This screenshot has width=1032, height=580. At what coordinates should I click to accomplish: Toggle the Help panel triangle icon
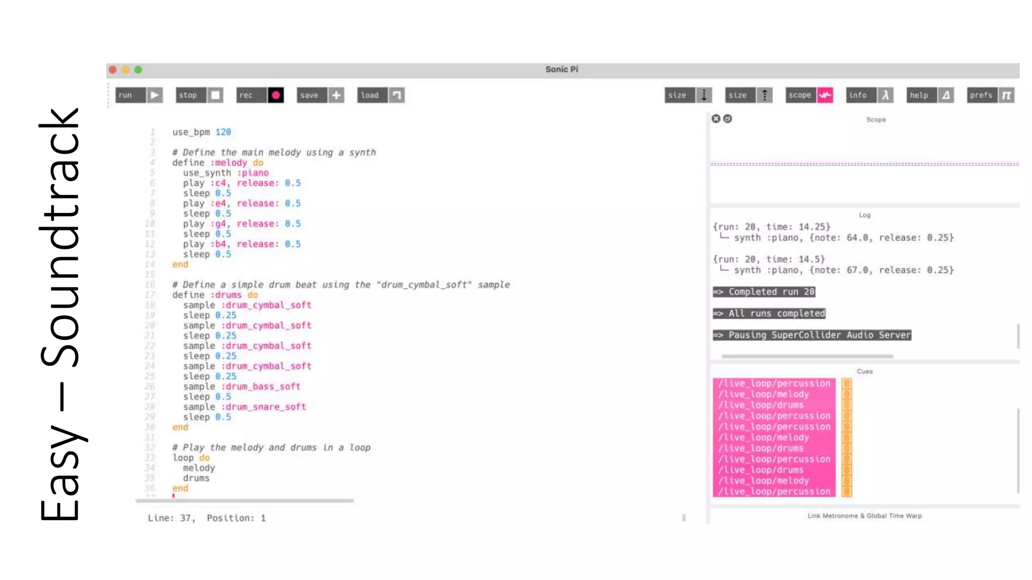[x=946, y=95]
